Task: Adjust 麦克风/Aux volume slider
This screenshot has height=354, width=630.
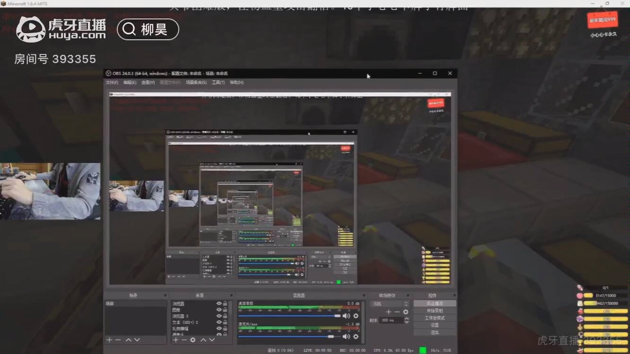Action: [289, 336]
